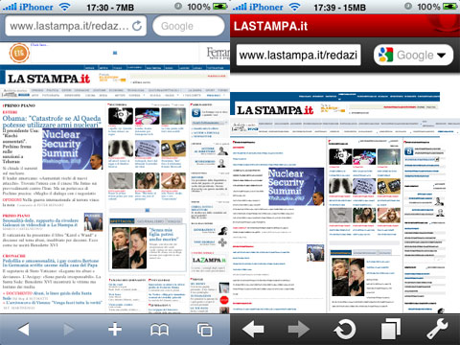Tap the battery icon in left status bar
This screenshot has width=460, height=345.
point(219,7)
